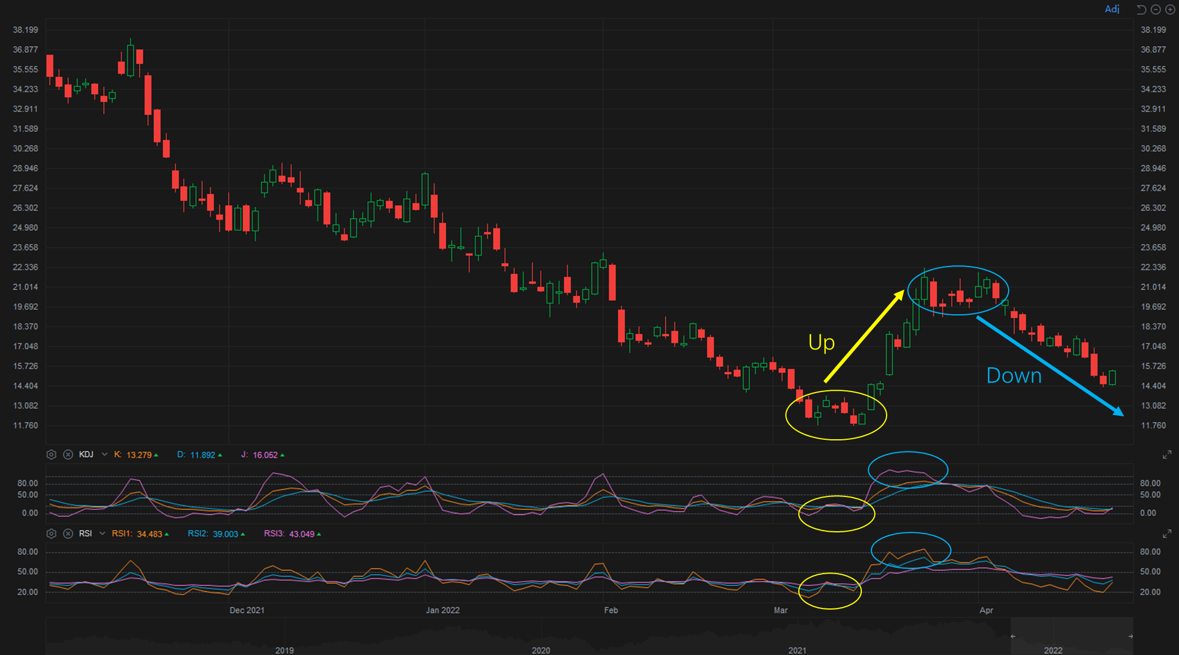Click the 80.00 label on KDJ left axis
The width and height of the screenshot is (1179, 655).
click(28, 483)
